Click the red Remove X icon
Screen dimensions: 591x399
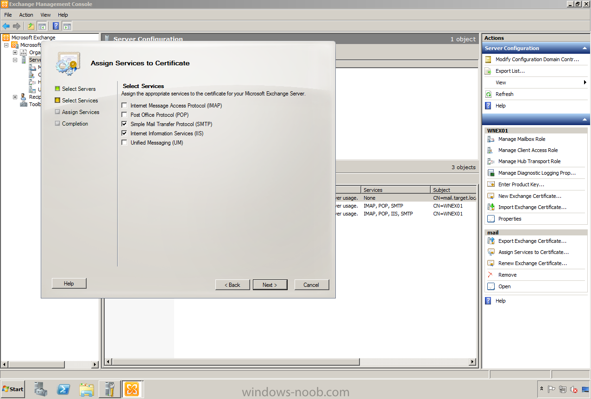(x=491, y=275)
